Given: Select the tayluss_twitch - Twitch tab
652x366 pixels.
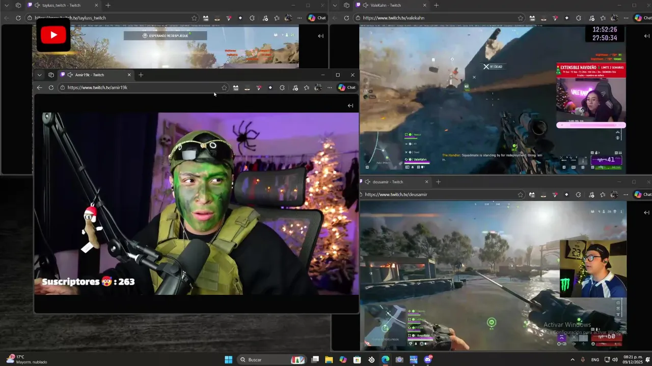Looking at the screenshot, I should click(x=63, y=5).
